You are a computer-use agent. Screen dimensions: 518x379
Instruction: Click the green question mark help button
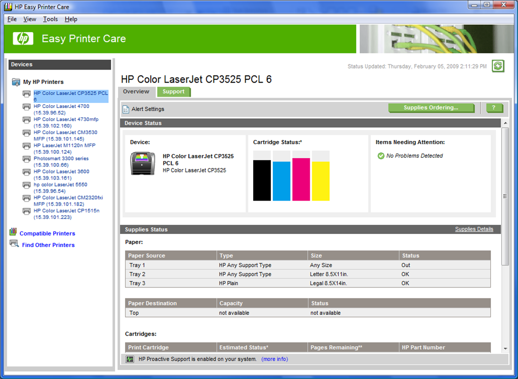coord(494,108)
